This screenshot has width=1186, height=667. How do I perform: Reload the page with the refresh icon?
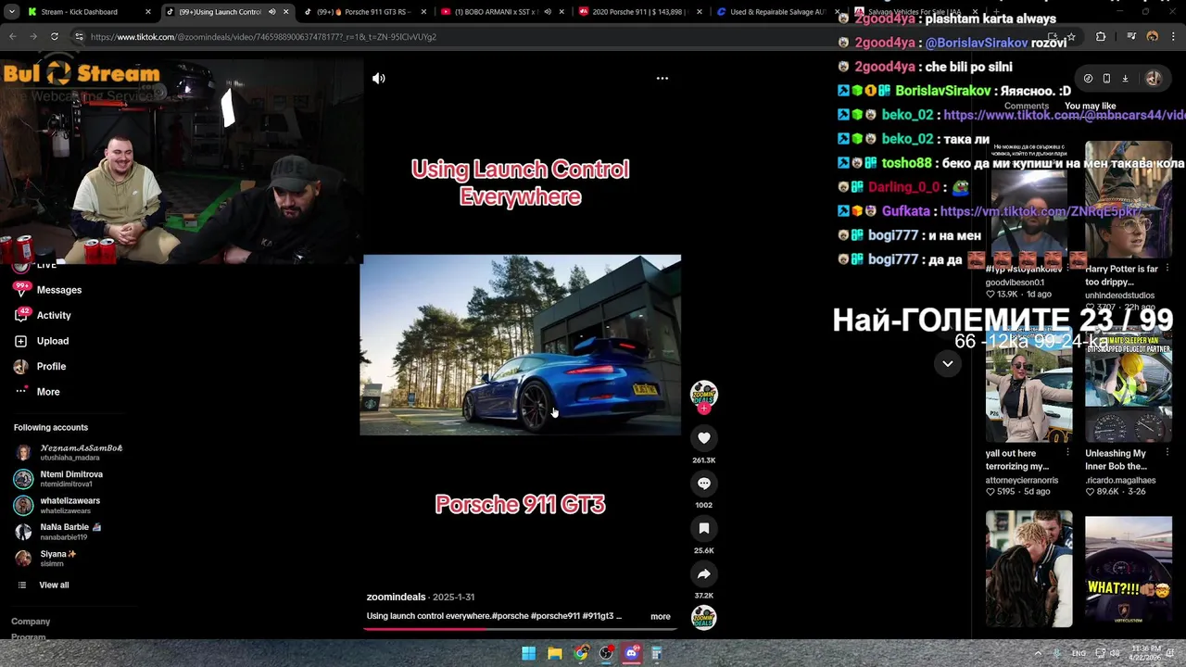point(55,37)
